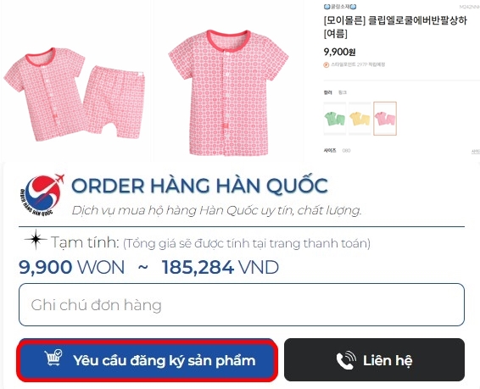Click the Korean product title text
480x389 pixels.
[395, 27]
